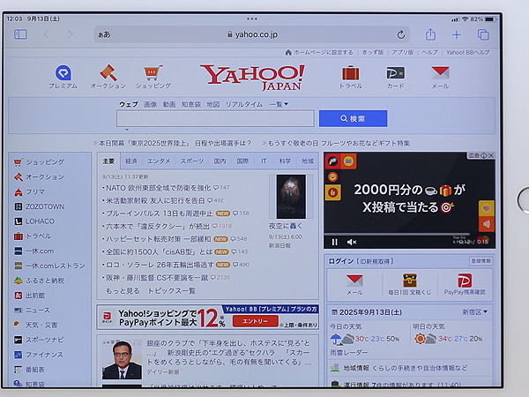The width and height of the screenshot is (529, 397).
Task: Open LOHACO in the left sidebar
Action: 40,221
